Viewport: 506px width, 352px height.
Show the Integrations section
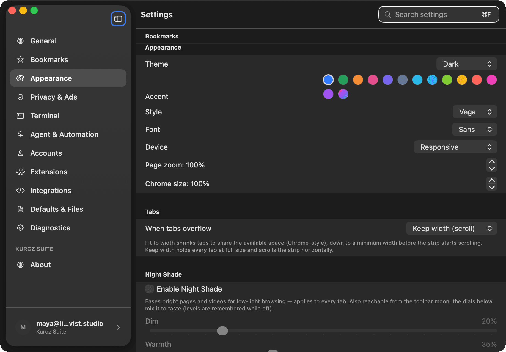[x=68, y=191]
